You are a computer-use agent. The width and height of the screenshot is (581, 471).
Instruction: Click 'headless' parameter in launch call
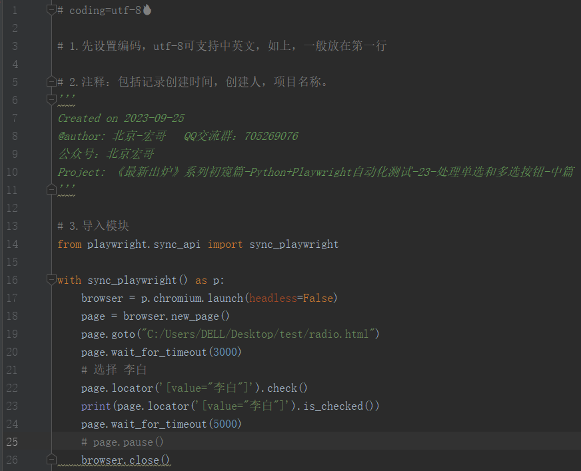(x=273, y=298)
